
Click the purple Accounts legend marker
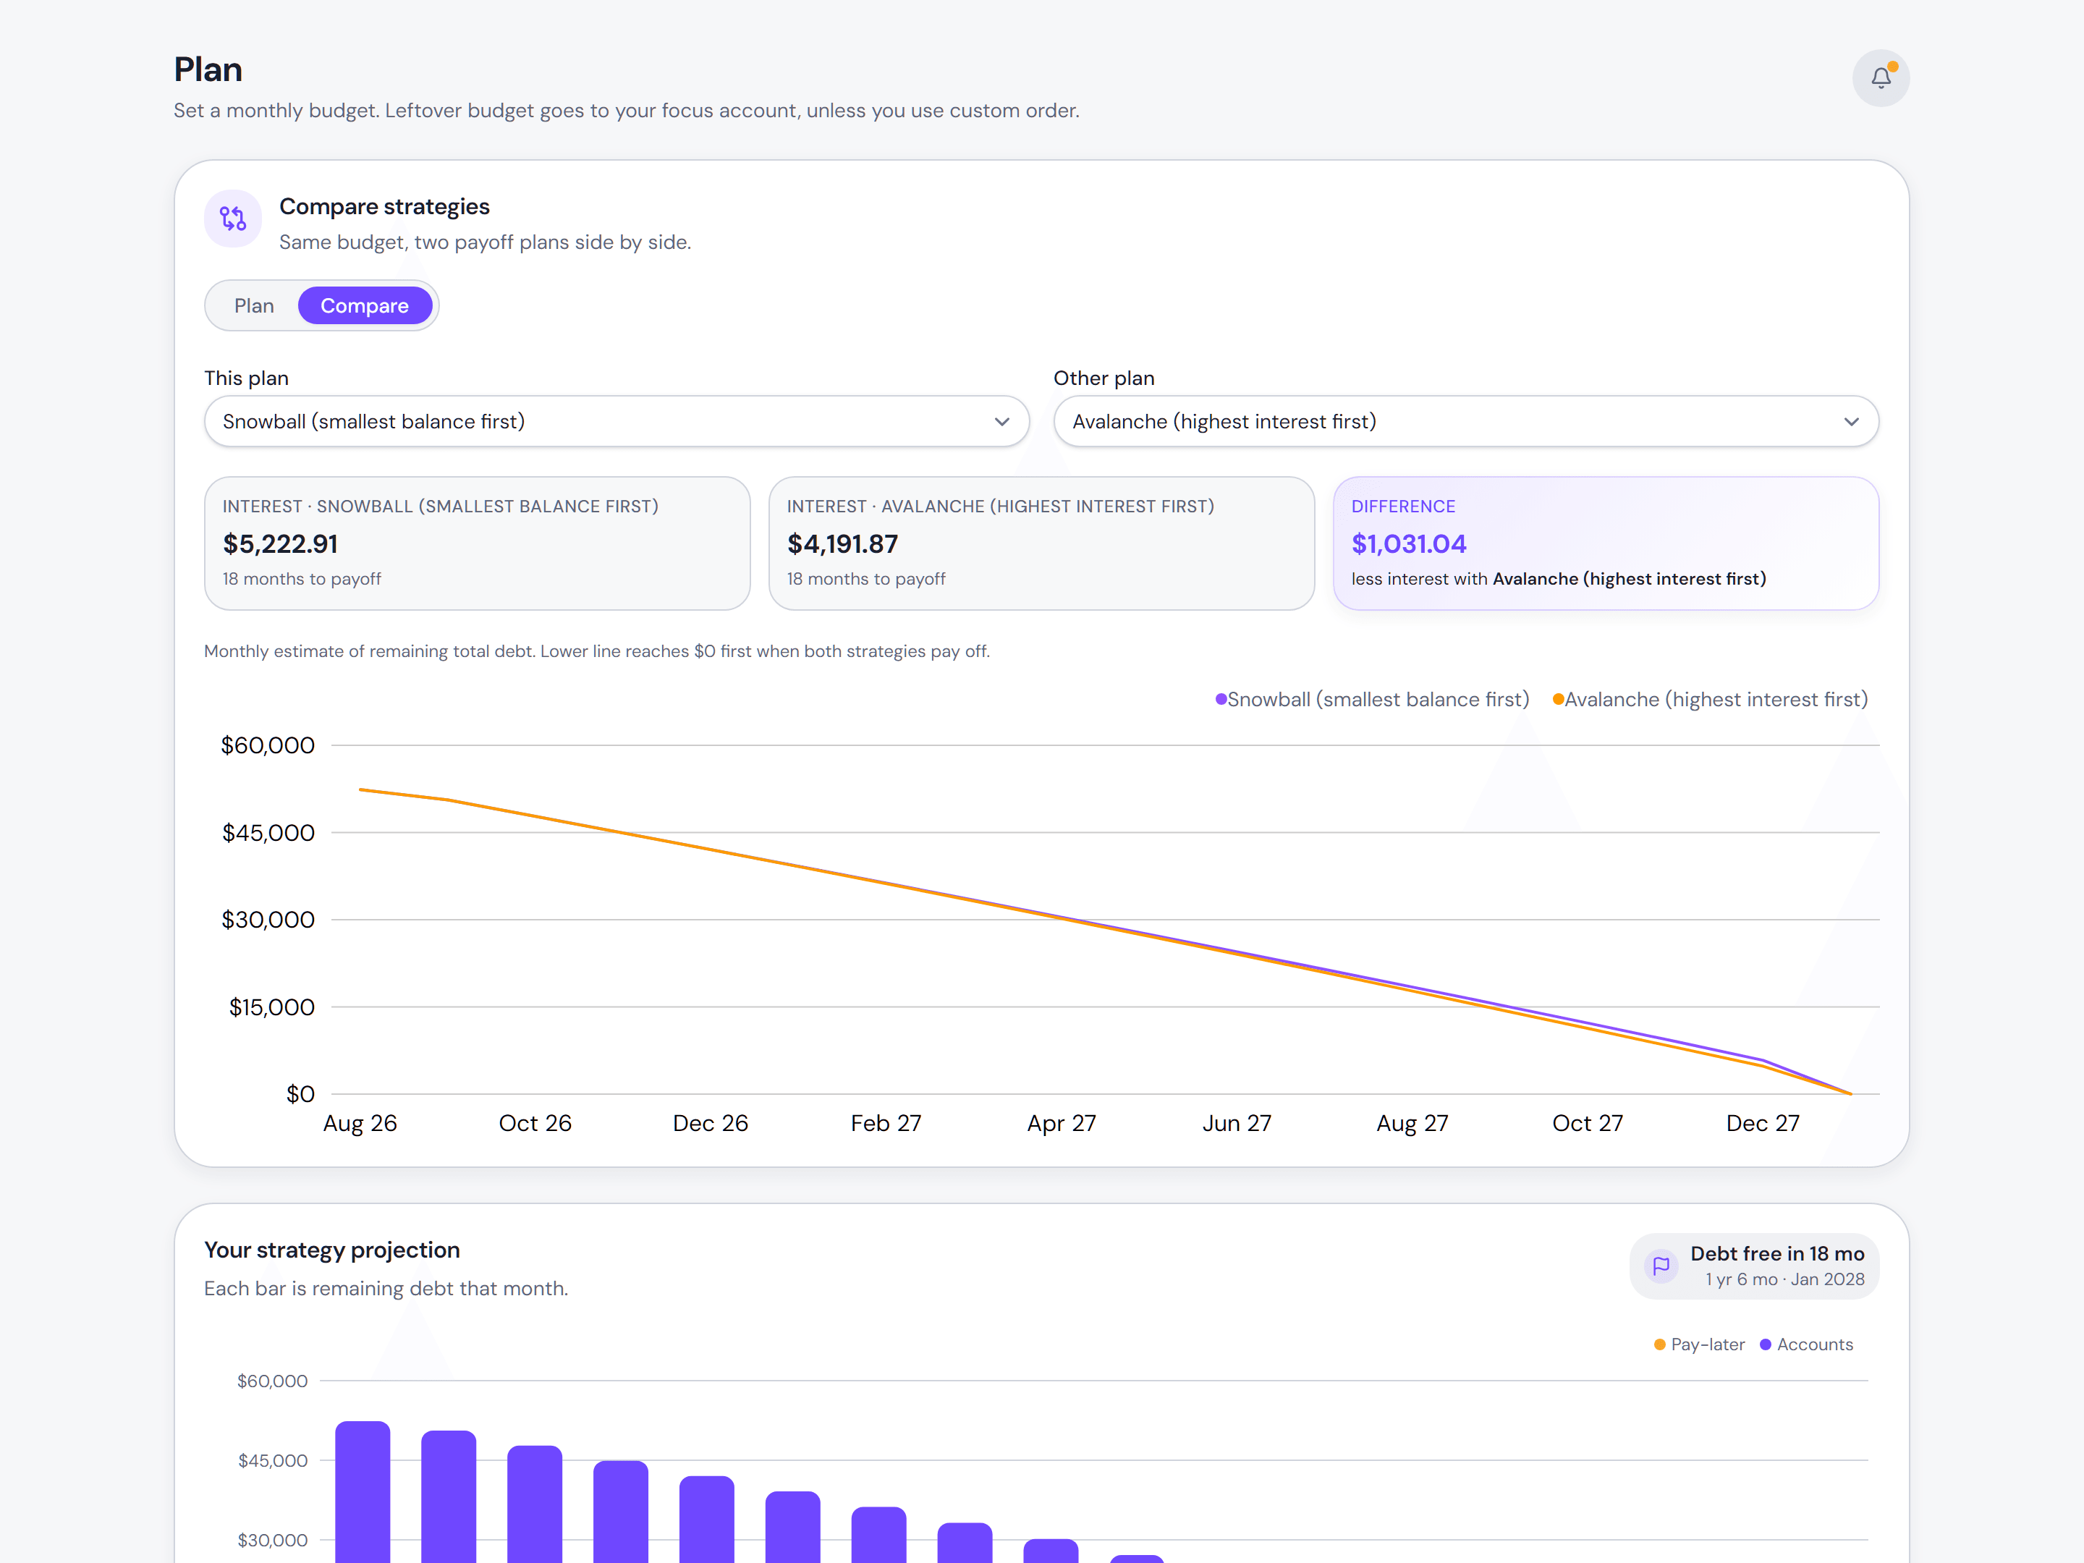coord(1766,1344)
